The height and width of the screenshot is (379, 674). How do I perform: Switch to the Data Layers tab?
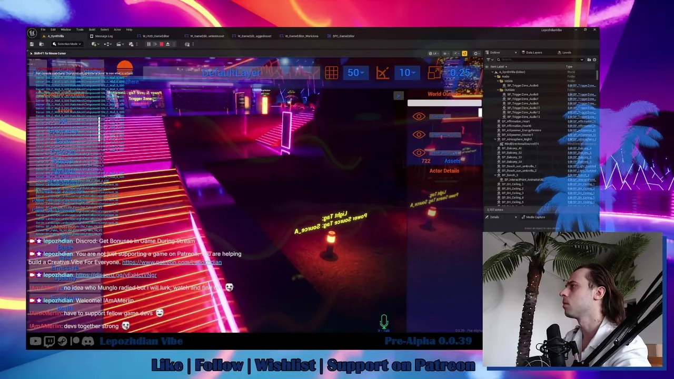(x=531, y=53)
